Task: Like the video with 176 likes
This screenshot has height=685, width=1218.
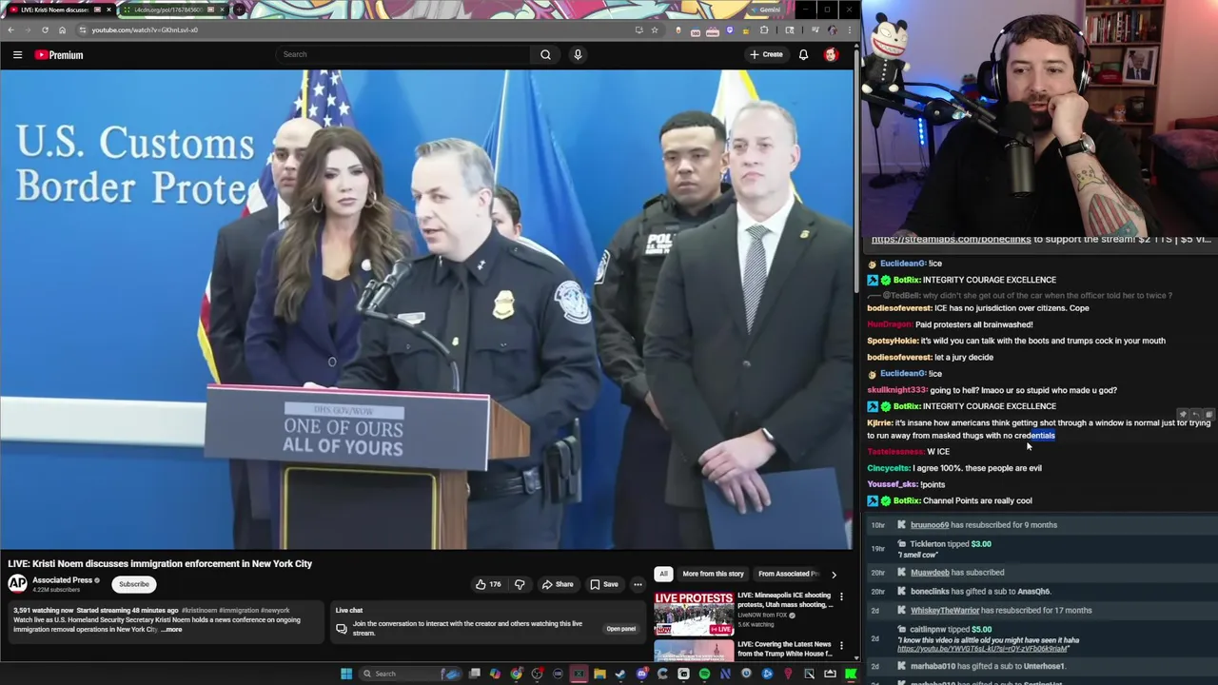Action: pyautogui.click(x=488, y=584)
